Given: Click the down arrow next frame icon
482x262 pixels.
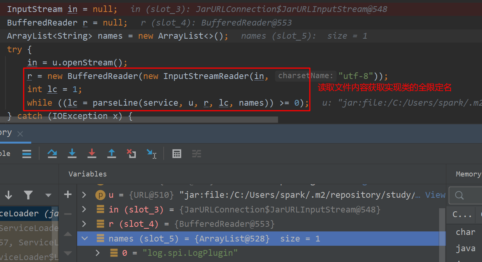Looking at the screenshot, I should (9, 195).
